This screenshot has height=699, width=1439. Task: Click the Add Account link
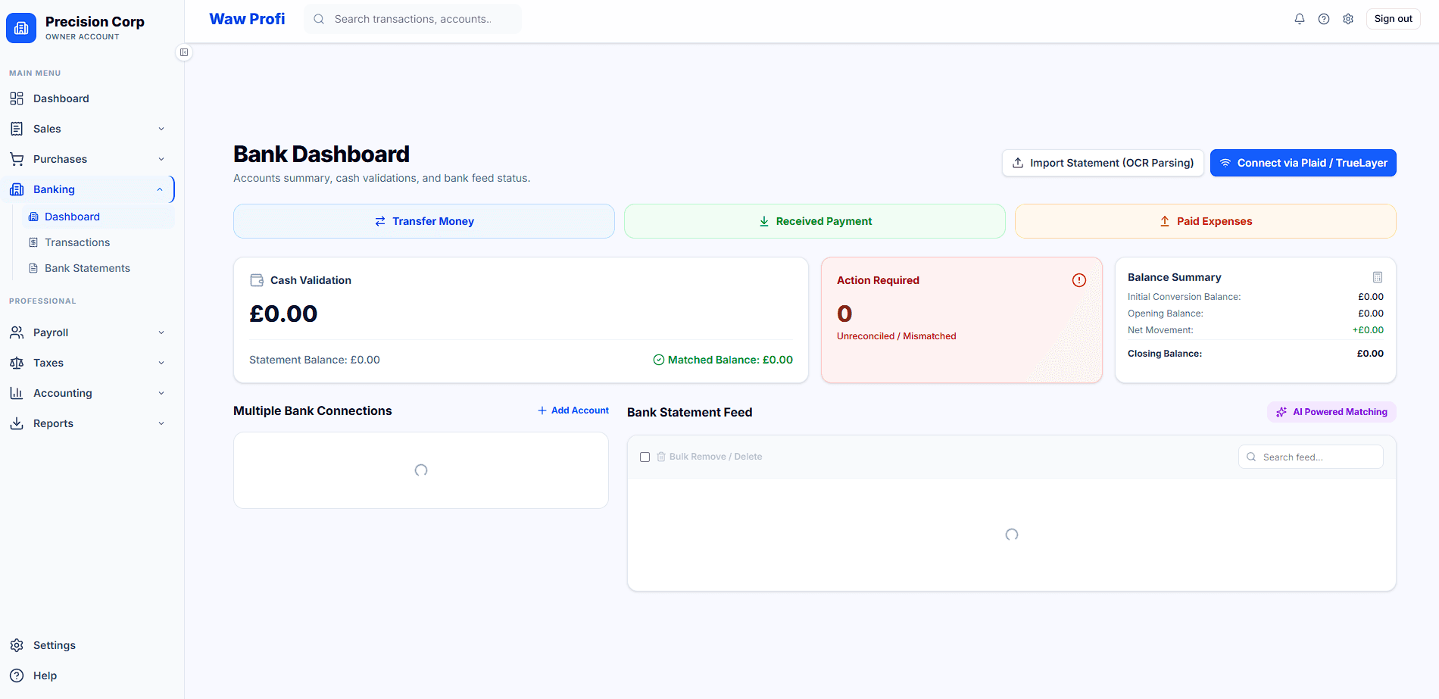pos(573,410)
